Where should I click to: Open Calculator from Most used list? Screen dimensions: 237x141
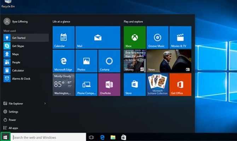click(26, 70)
